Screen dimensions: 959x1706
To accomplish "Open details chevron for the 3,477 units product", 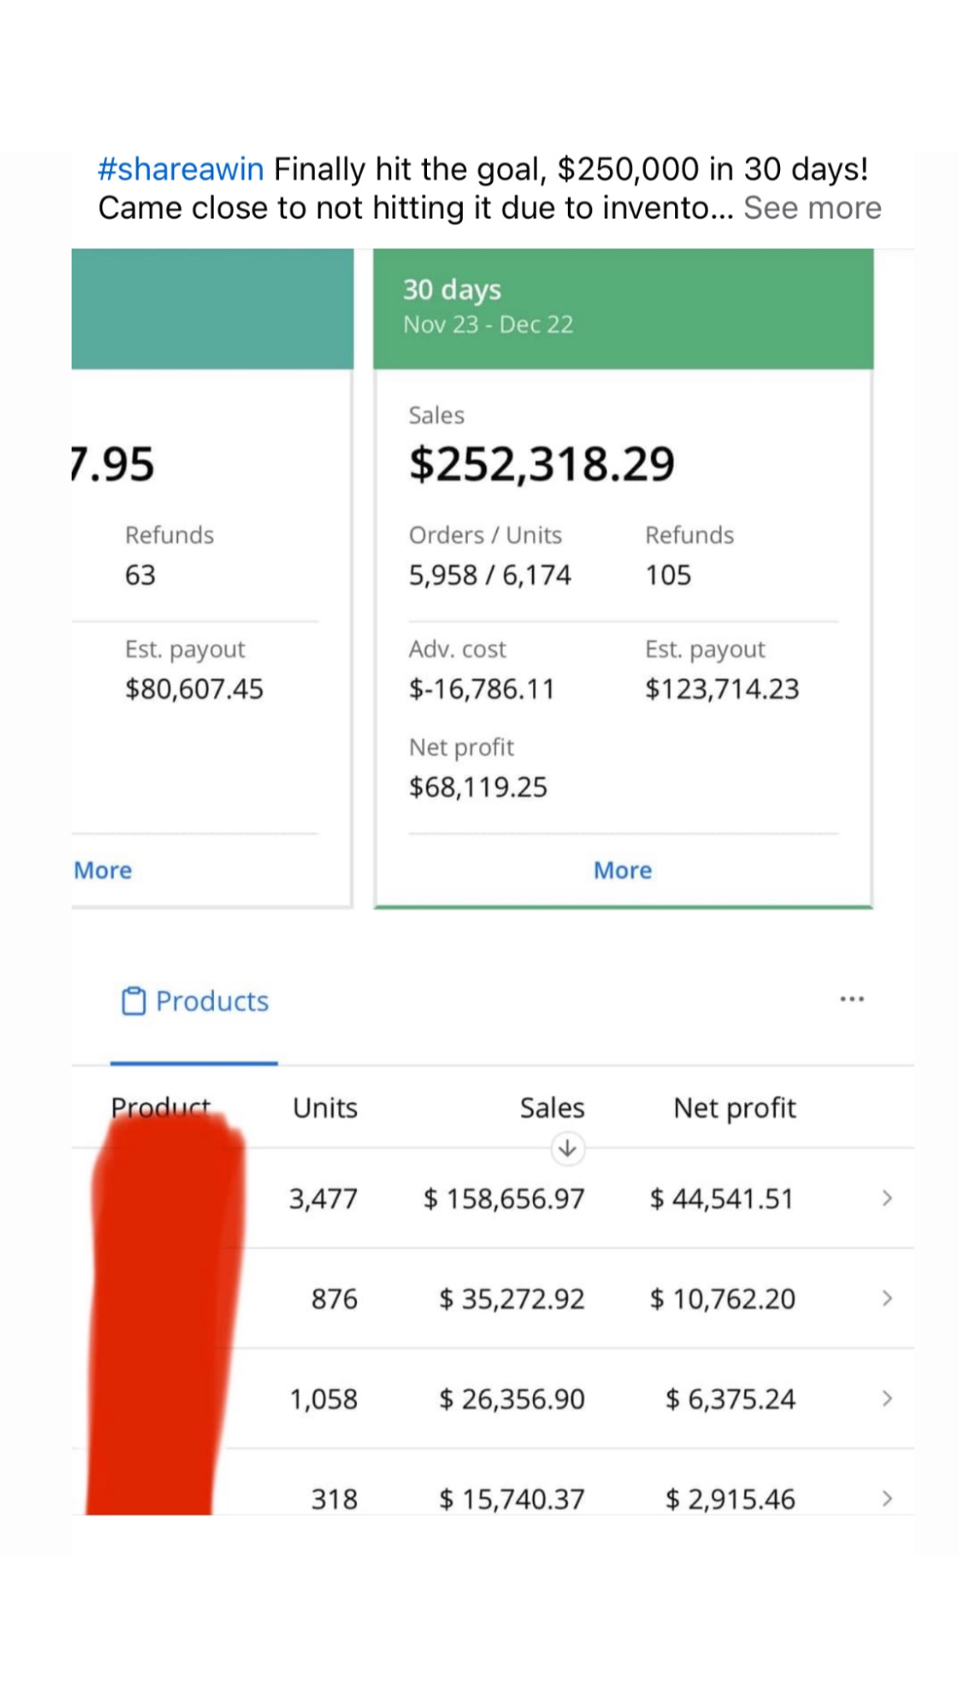I will coord(887,1199).
